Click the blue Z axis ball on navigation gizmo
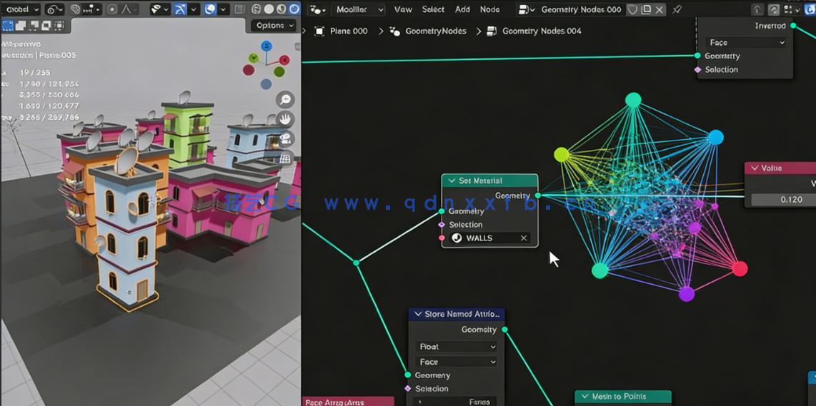 [x=267, y=46]
